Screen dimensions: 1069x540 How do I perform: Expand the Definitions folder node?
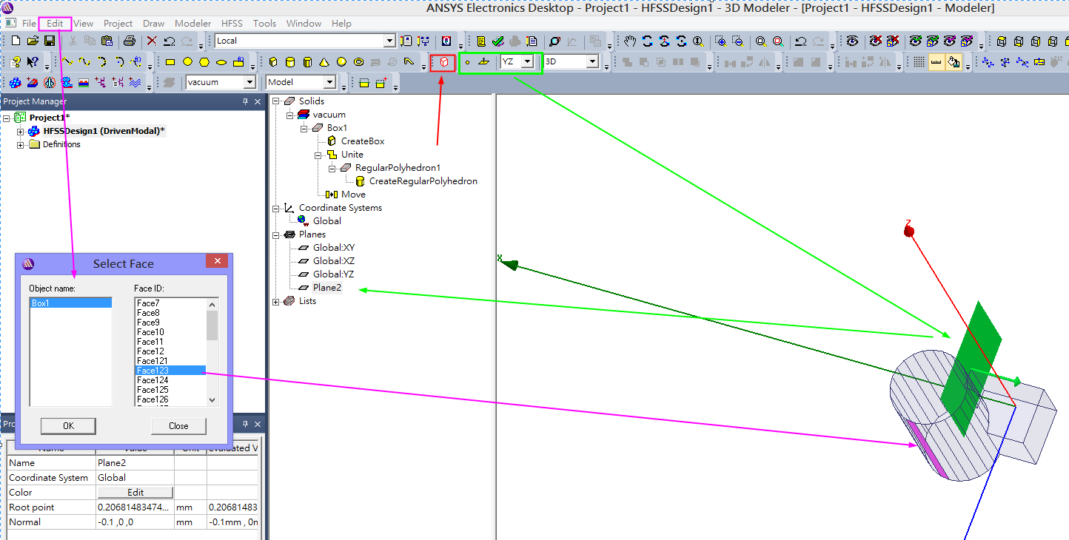[21, 144]
